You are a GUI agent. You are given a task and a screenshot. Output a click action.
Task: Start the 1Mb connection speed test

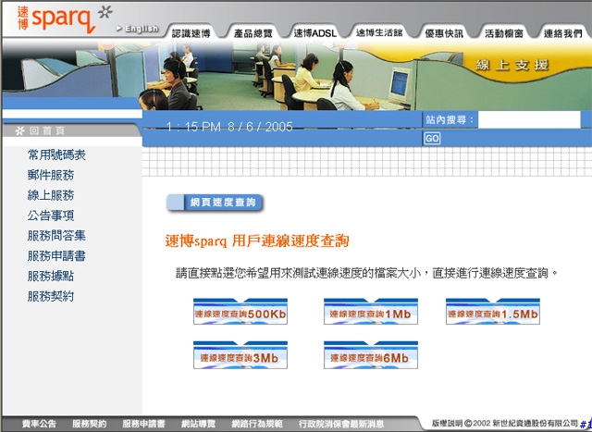(x=371, y=312)
